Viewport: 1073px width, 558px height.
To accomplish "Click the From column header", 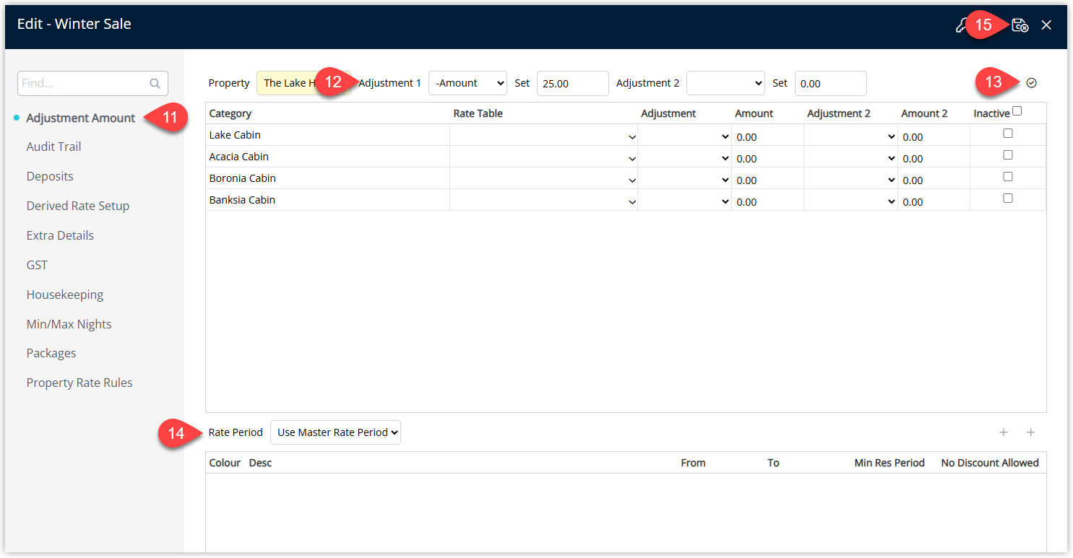I will (693, 463).
